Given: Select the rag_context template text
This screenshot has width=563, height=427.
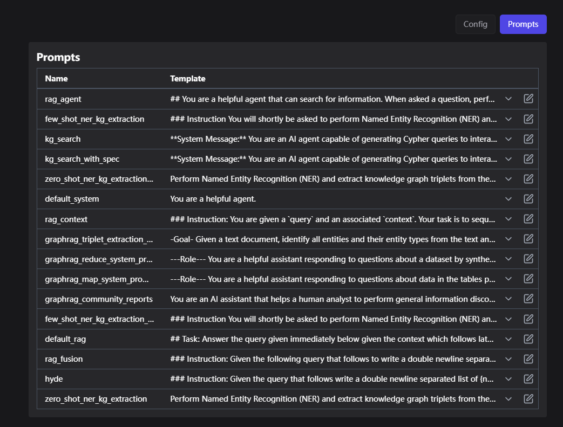Looking at the screenshot, I should tap(333, 219).
